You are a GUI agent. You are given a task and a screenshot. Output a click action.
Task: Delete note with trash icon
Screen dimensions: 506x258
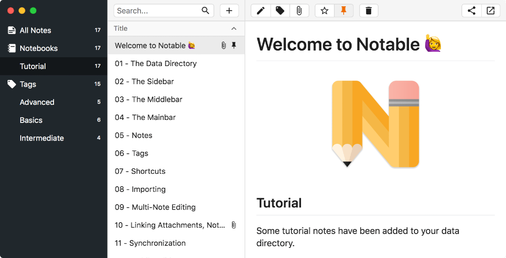click(x=369, y=11)
